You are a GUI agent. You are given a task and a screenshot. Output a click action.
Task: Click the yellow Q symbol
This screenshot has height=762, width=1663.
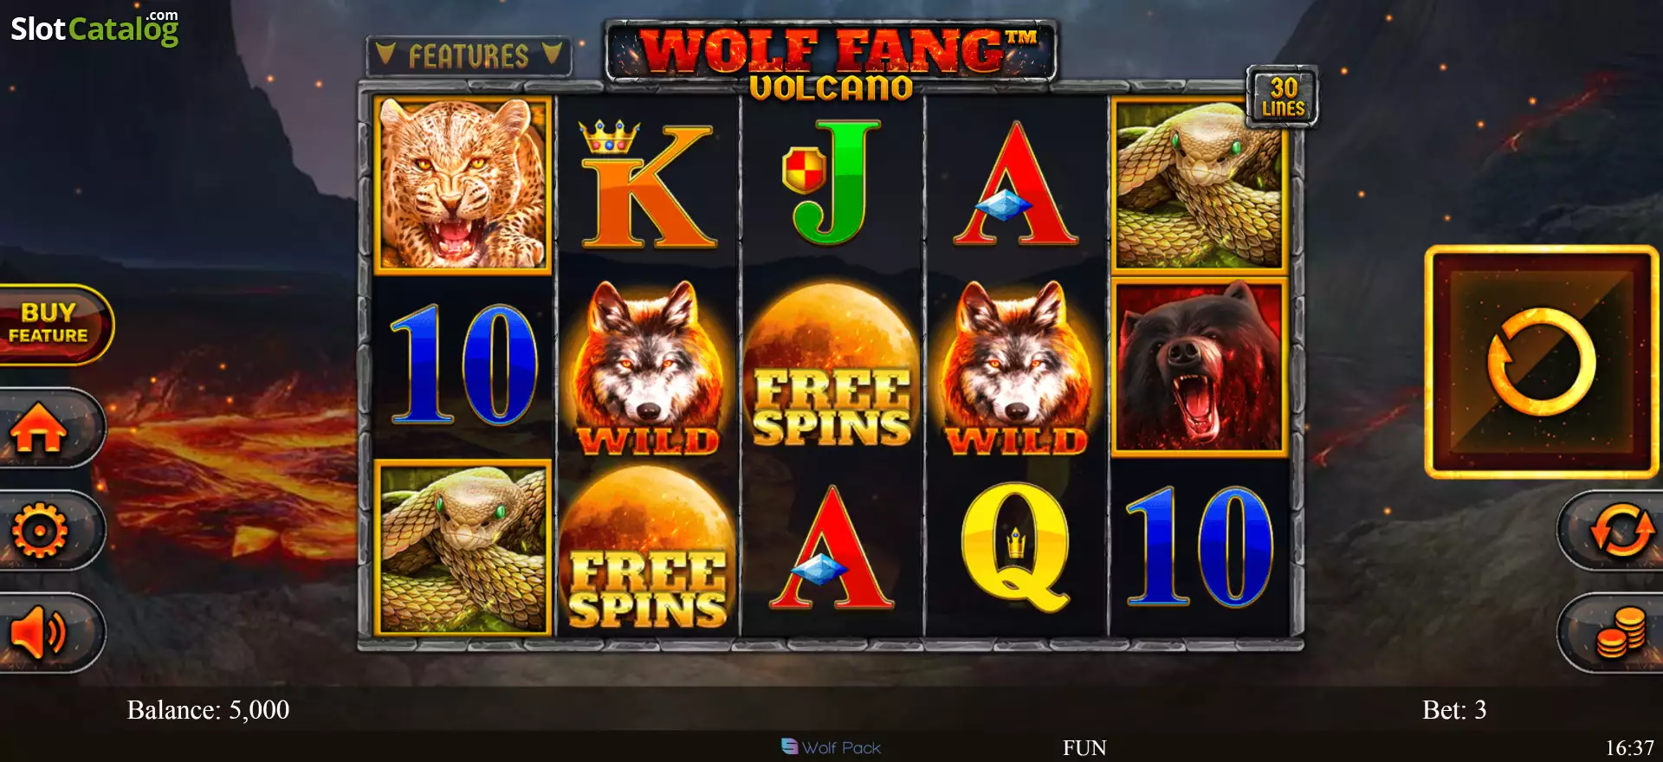pyautogui.click(x=1015, y=547)
